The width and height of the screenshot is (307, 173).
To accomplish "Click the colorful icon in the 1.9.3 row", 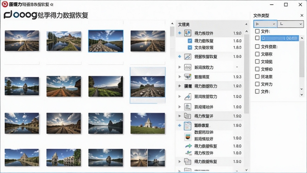I will click(188, 77).
